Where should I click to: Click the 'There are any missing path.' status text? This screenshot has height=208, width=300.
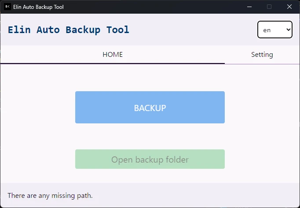tap(50, 196)
